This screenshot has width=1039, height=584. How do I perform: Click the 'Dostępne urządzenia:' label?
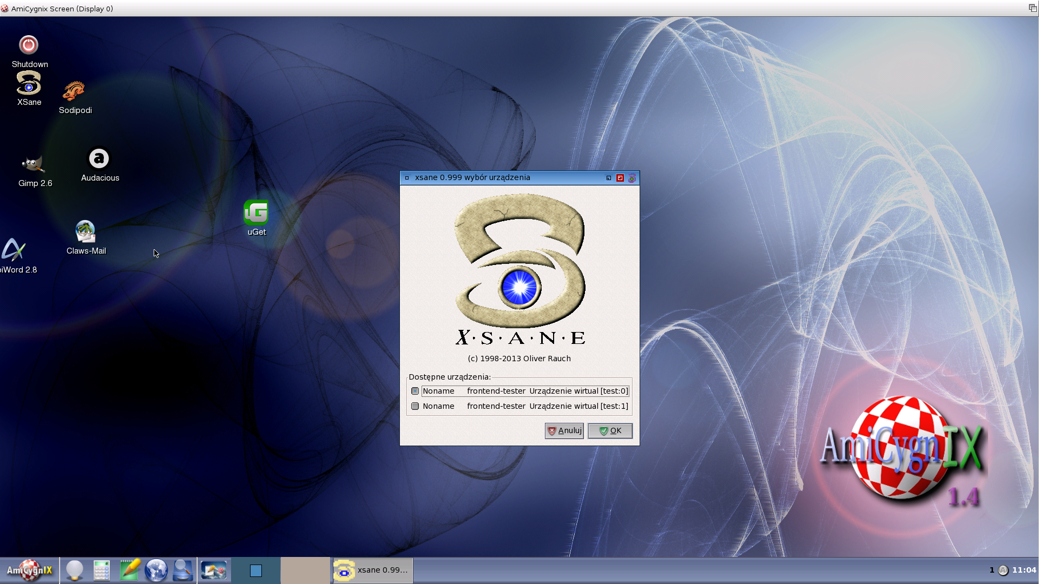click(450, 377)
